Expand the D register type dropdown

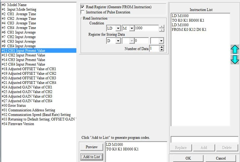118,41
